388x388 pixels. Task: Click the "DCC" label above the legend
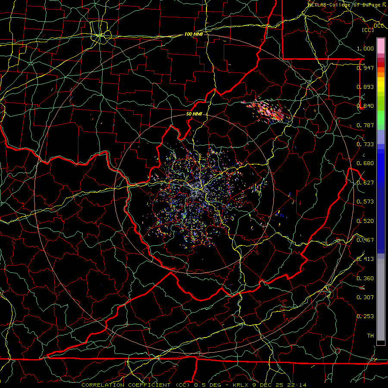tap(379, 26)
